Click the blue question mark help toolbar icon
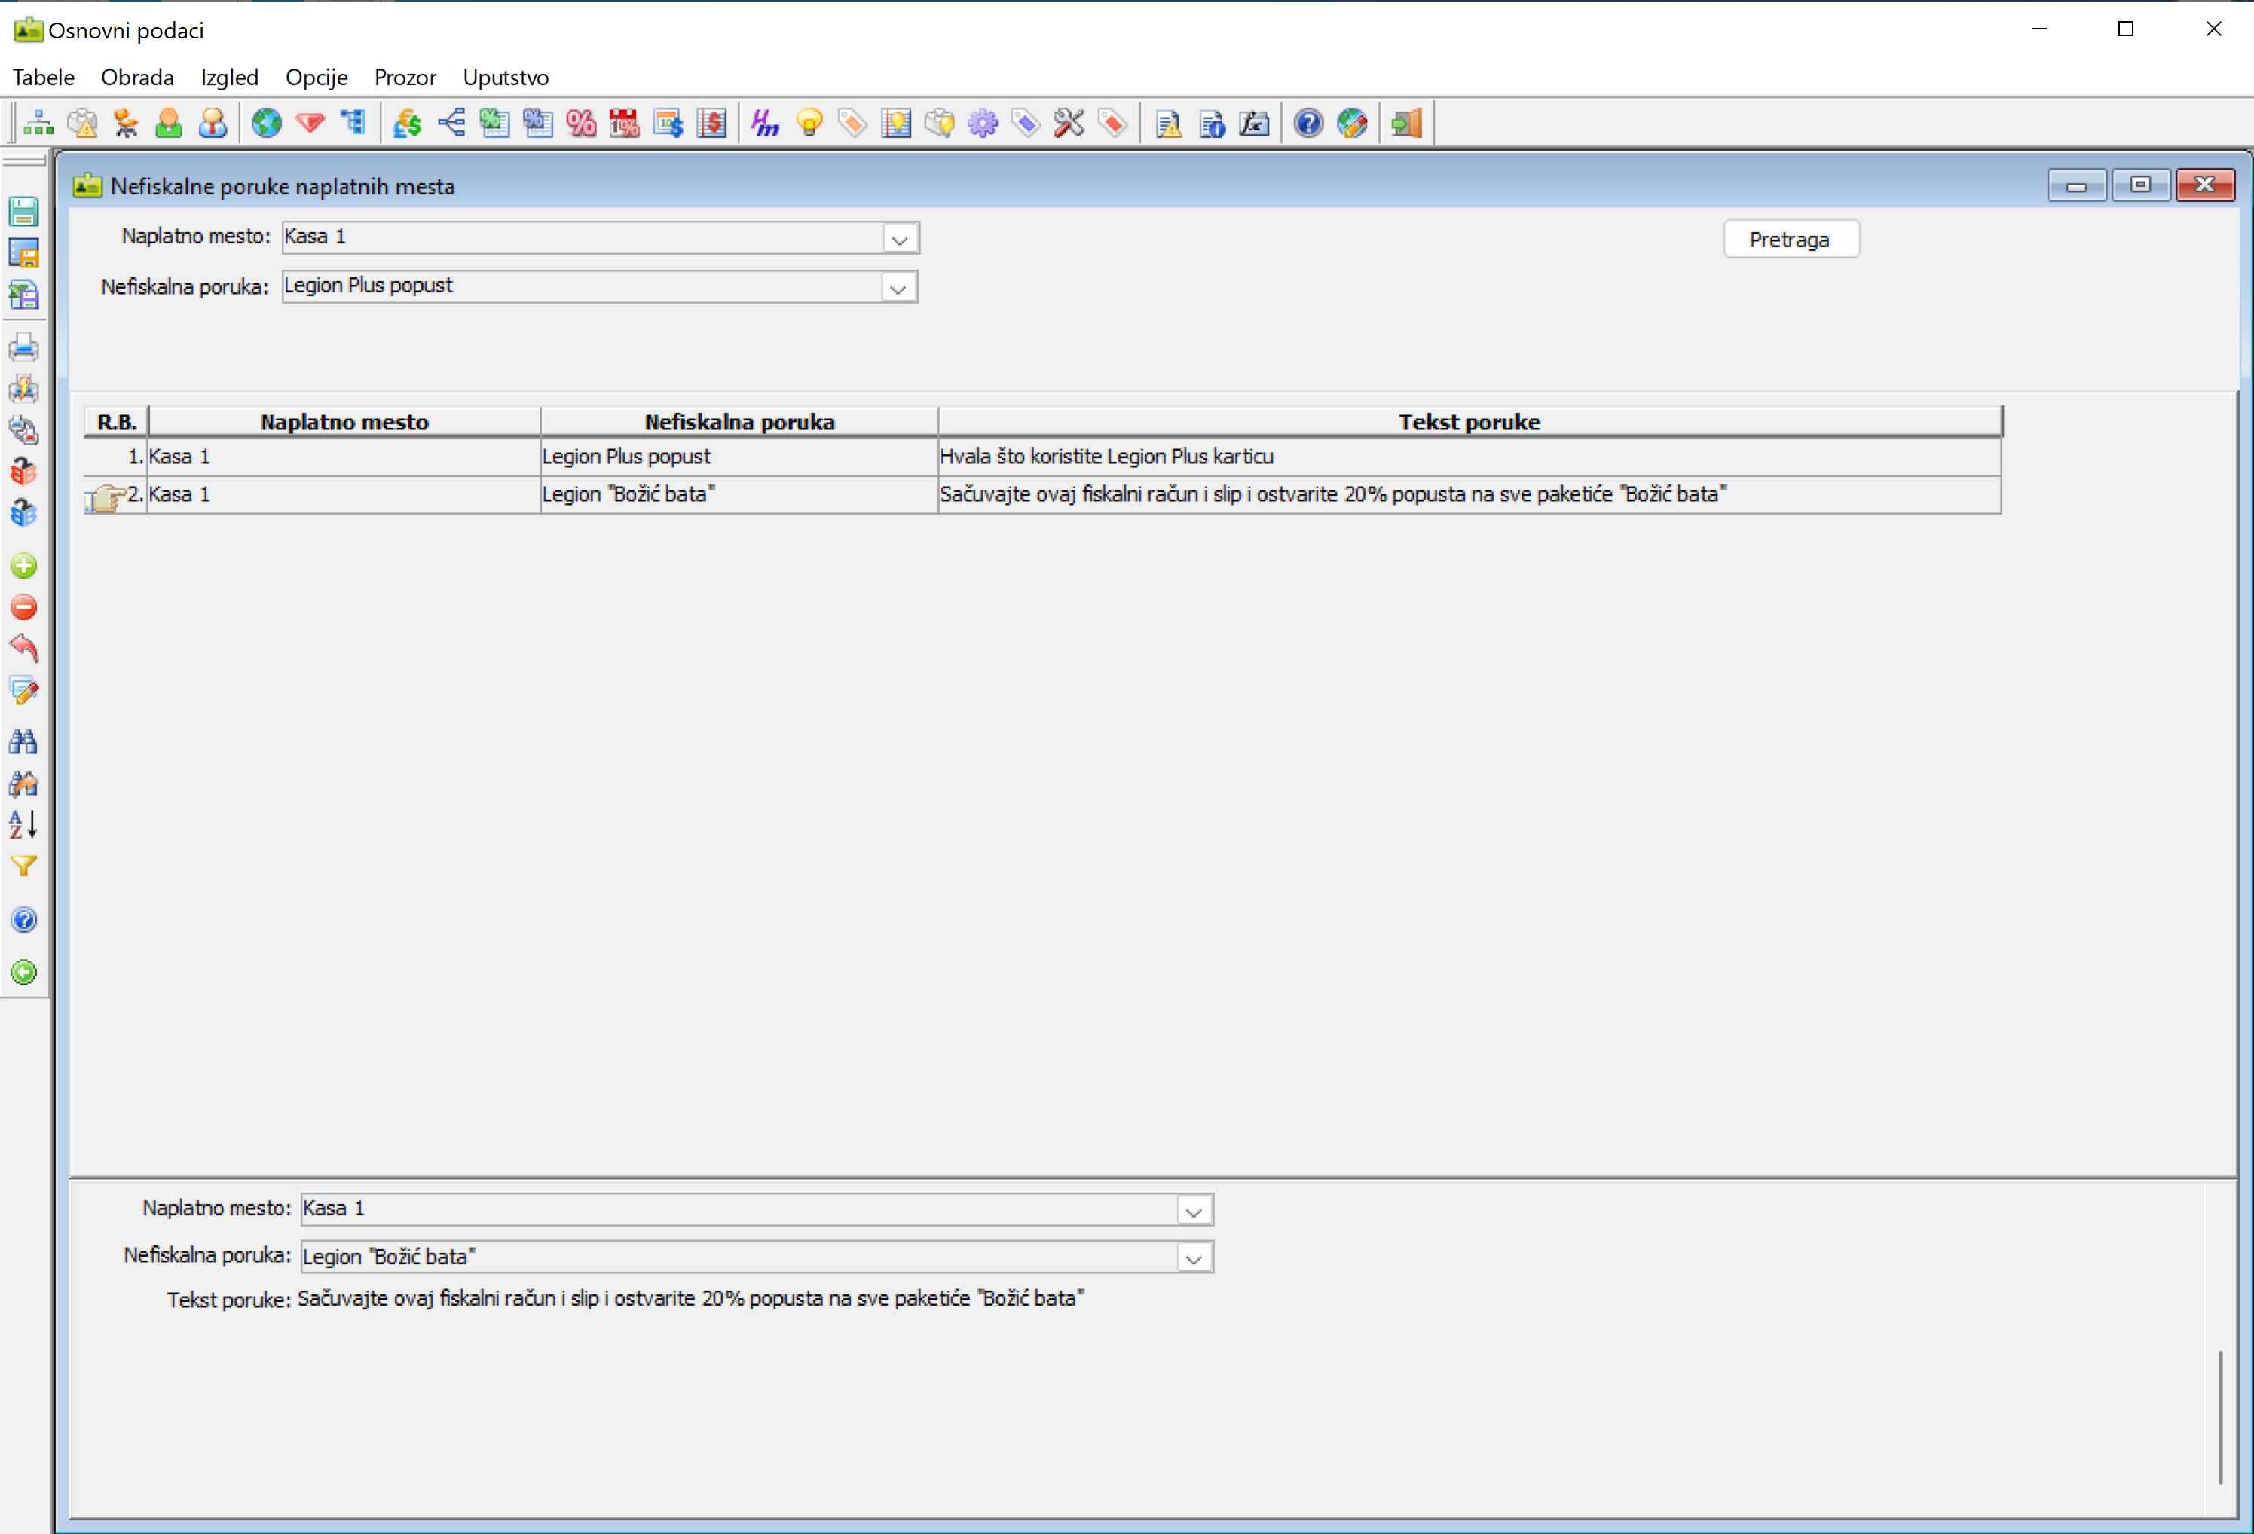 pos(1308,123)
